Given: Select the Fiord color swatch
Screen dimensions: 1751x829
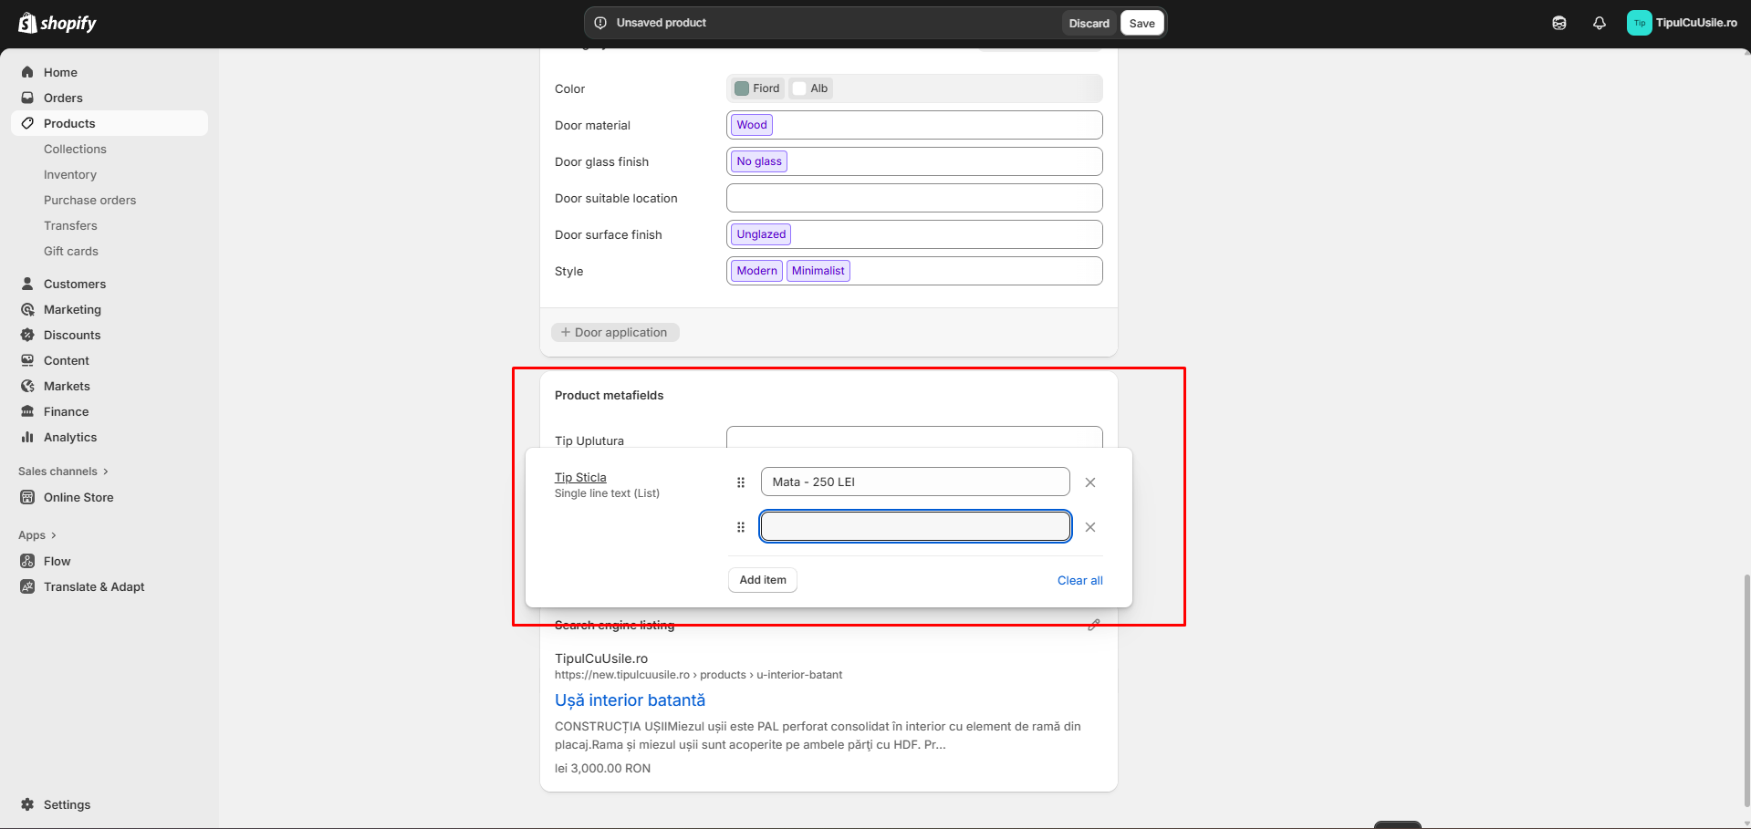Looking at the screenshot, I should click(x=757, y=88).
